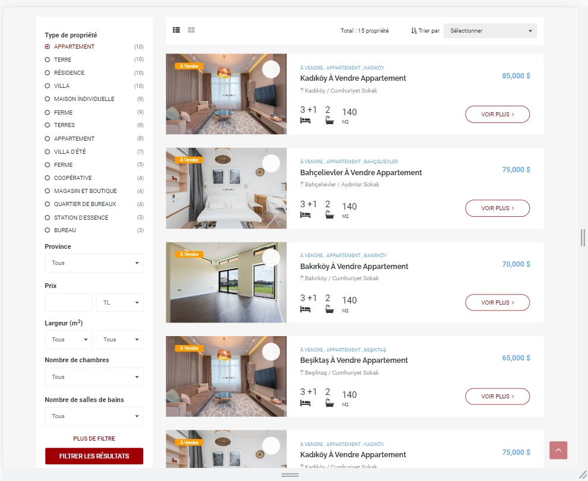Click VOIR PLUS for the 85,000 $ listing
This screenshot has height=481, width=588.
(x=497, y=115)
